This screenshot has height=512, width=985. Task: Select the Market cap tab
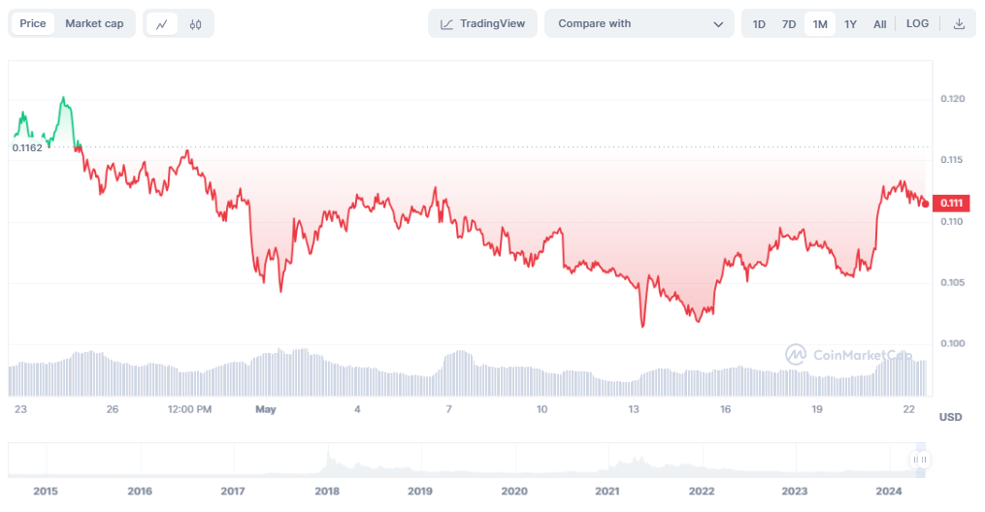pyautogui.click(x=94, y=24)
